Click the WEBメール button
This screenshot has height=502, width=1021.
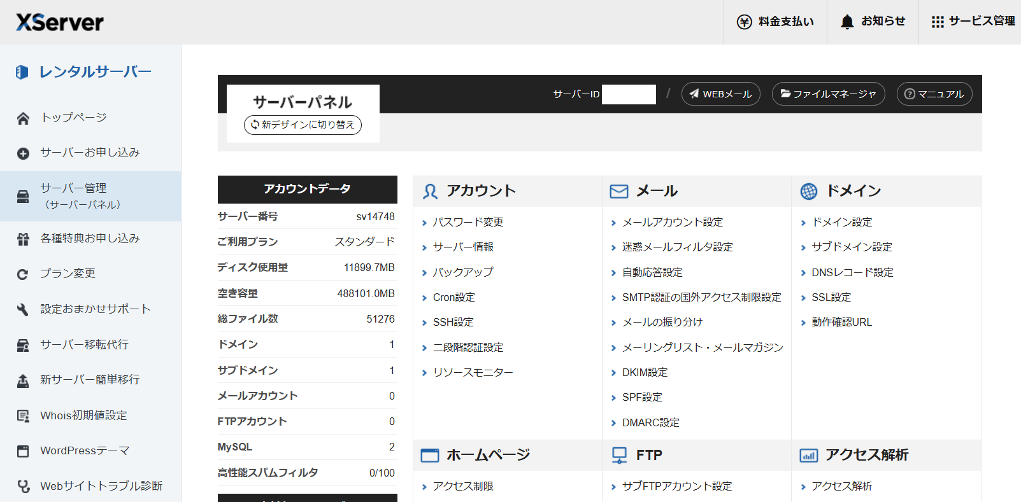pos(721,94)
